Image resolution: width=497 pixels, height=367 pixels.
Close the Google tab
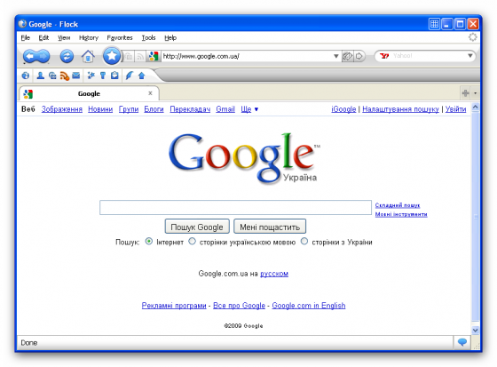(x=150, y=93)
